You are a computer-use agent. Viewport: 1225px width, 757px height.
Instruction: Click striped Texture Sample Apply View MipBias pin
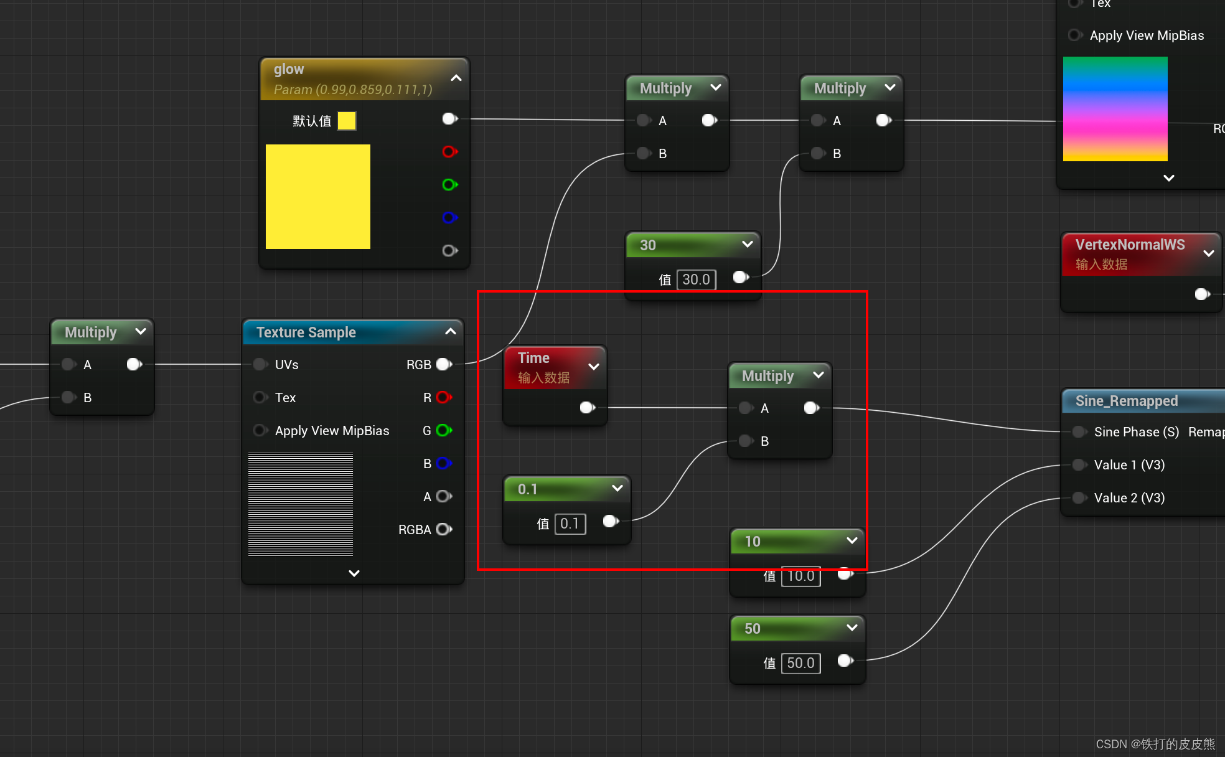[x=260, y=431]
